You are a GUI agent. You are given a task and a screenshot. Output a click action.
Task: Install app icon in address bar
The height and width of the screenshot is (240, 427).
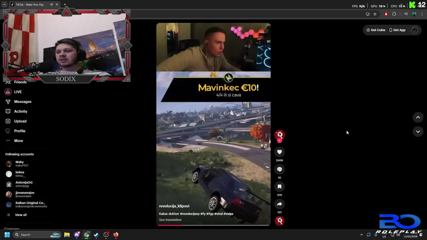(368, 14)
